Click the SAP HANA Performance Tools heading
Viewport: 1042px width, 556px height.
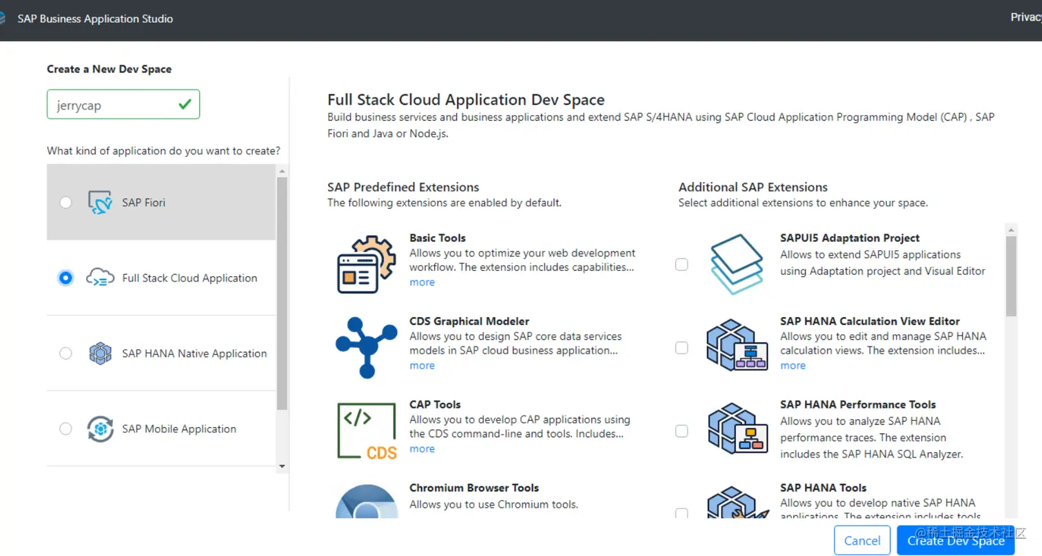pyautogui.click(x=858, y=404)
